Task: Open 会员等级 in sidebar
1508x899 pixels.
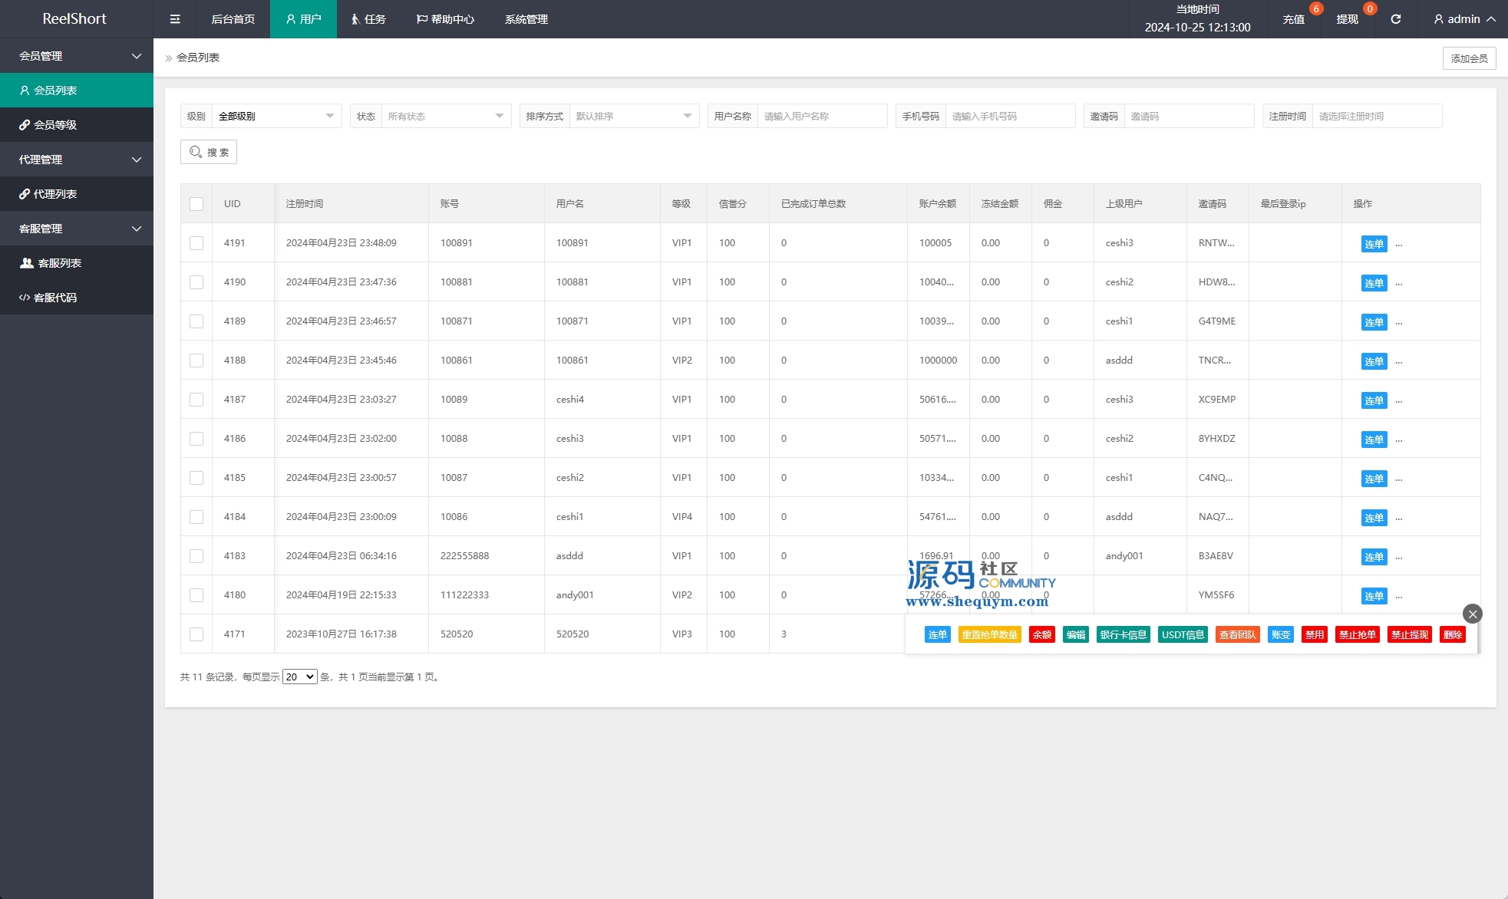Action: (55, 125)
